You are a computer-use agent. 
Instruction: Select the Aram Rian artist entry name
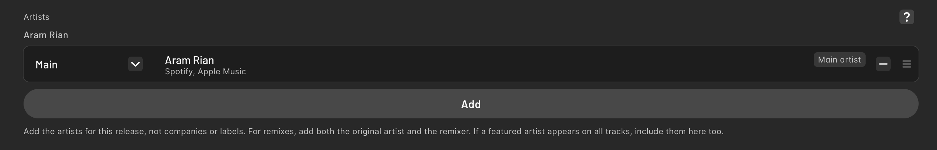[189, 60]
